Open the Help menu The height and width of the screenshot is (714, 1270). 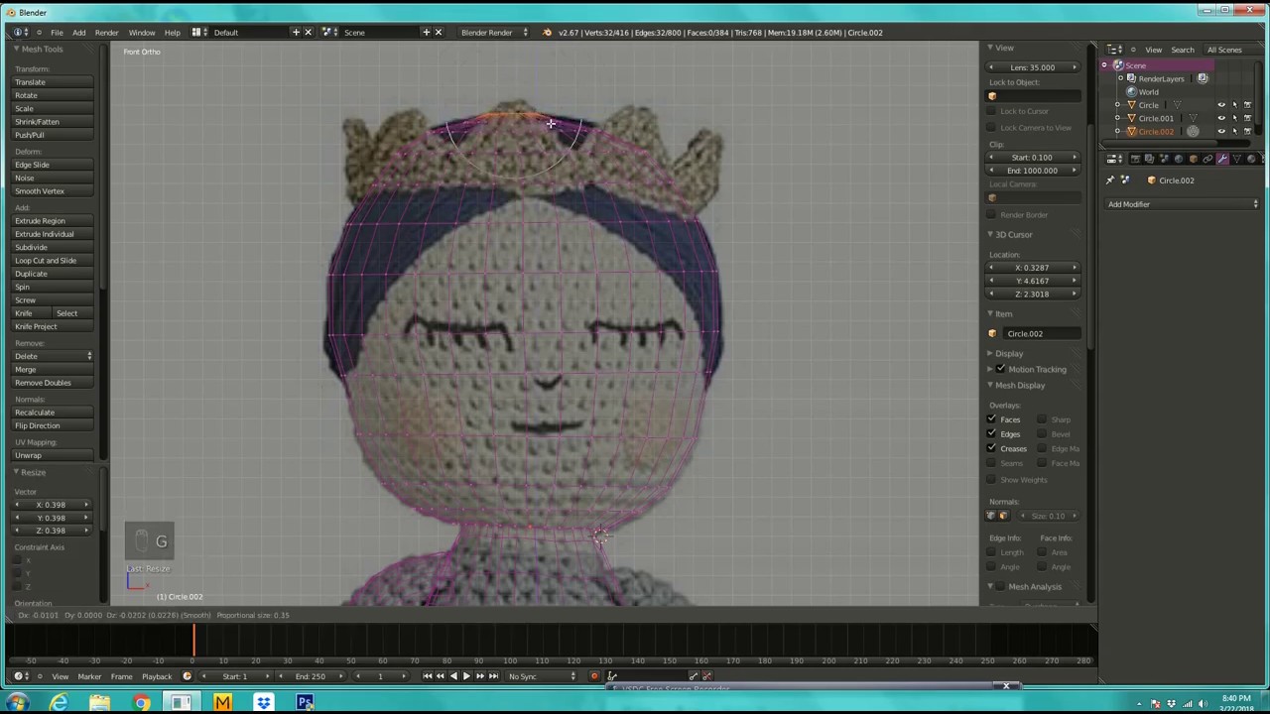pyautogui.click(x=172, y=32)
